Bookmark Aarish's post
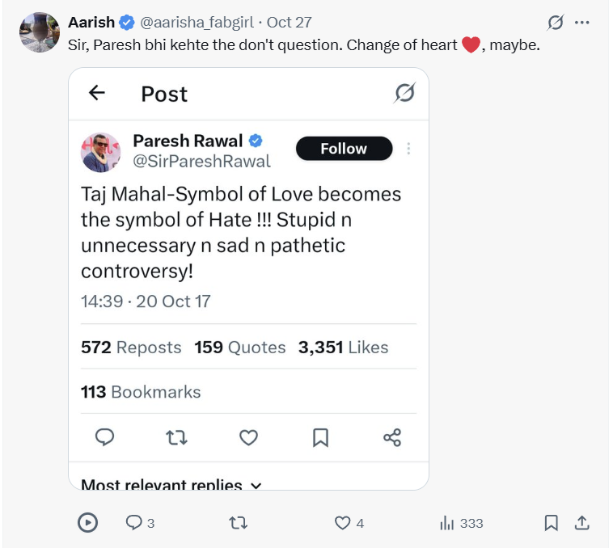Screen dimensions: 613x548 [x=551, y=523]
